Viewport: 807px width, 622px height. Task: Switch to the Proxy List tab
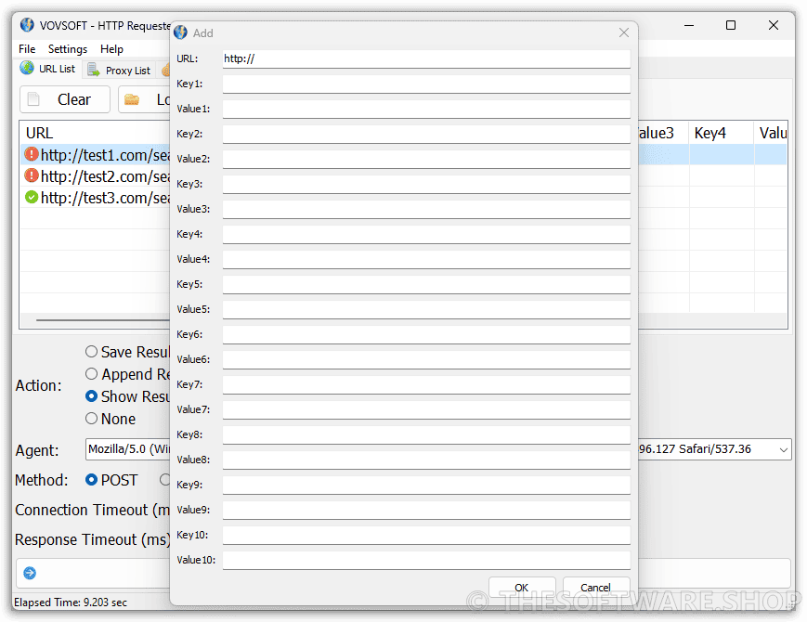coord(120,70)
